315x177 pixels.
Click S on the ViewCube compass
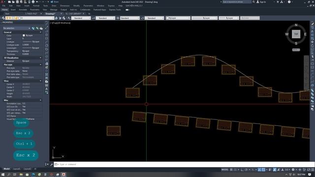[296, 43]
